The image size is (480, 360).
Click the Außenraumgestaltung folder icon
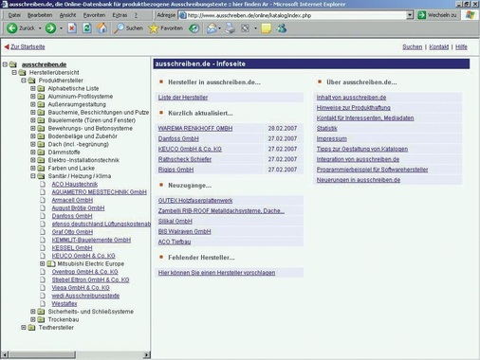click(x=41, y=104)
